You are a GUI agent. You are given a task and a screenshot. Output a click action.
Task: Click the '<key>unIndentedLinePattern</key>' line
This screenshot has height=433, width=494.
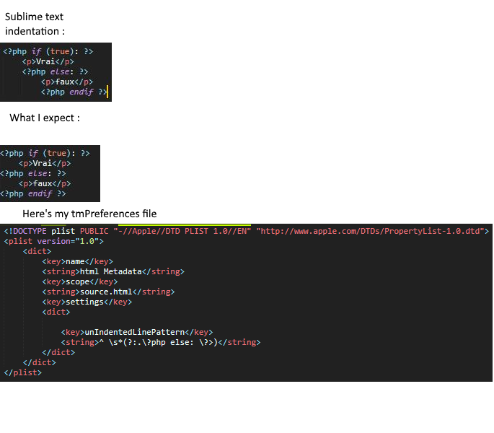pos(137,332)
